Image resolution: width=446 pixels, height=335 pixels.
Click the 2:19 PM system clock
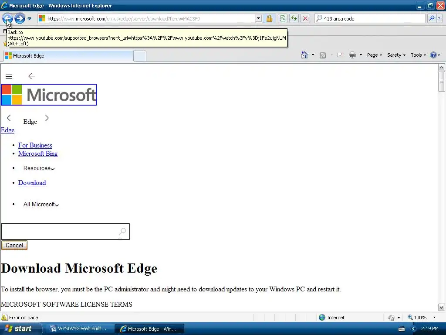430,329
